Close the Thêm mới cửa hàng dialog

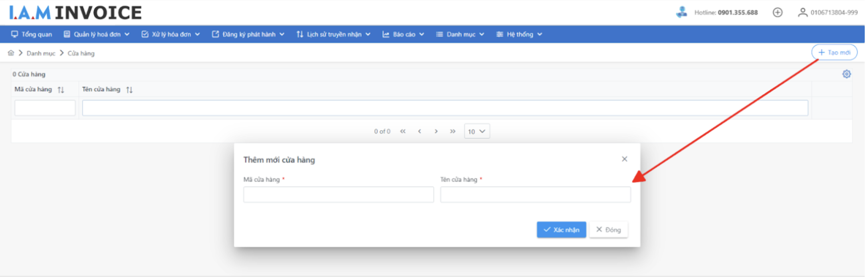624,159
